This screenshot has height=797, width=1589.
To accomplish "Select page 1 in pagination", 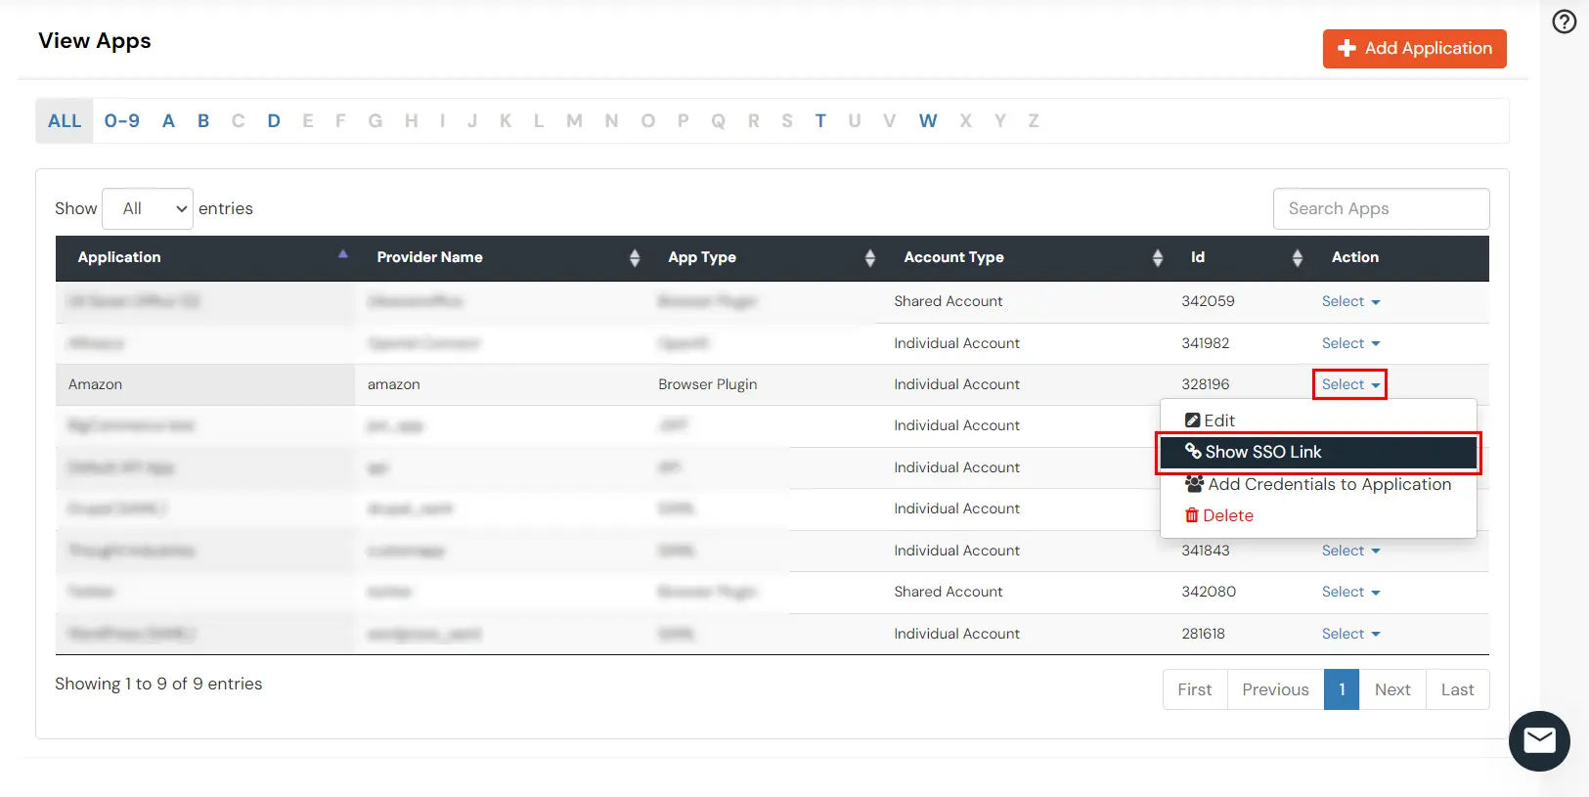I will (x=1342, y=689).
